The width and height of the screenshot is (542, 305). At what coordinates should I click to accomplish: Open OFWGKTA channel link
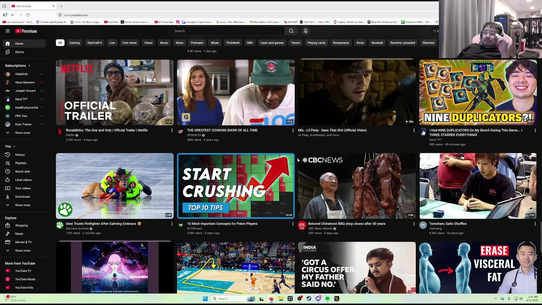[194, 135]
